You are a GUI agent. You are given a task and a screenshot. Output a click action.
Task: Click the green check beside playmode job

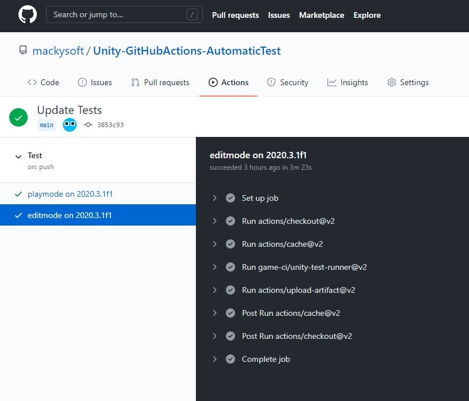point(18,194)
